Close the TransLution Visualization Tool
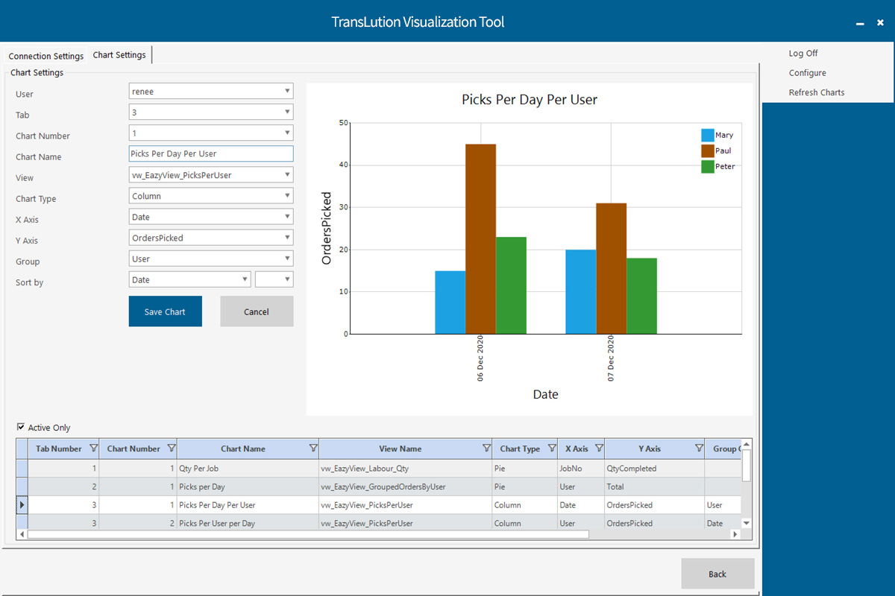895x596 pixels. 880,23
